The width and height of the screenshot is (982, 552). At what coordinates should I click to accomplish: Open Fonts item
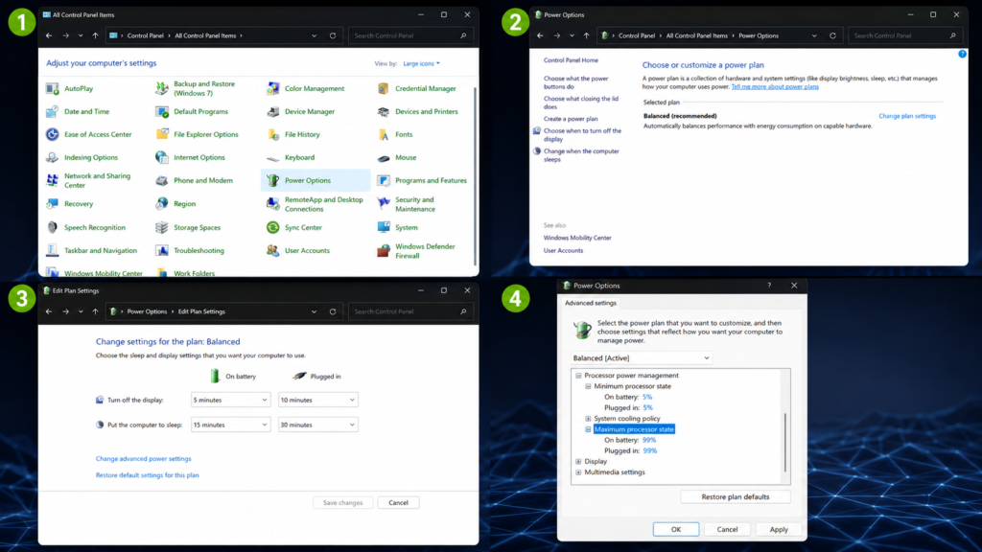[x=394, y=134]
